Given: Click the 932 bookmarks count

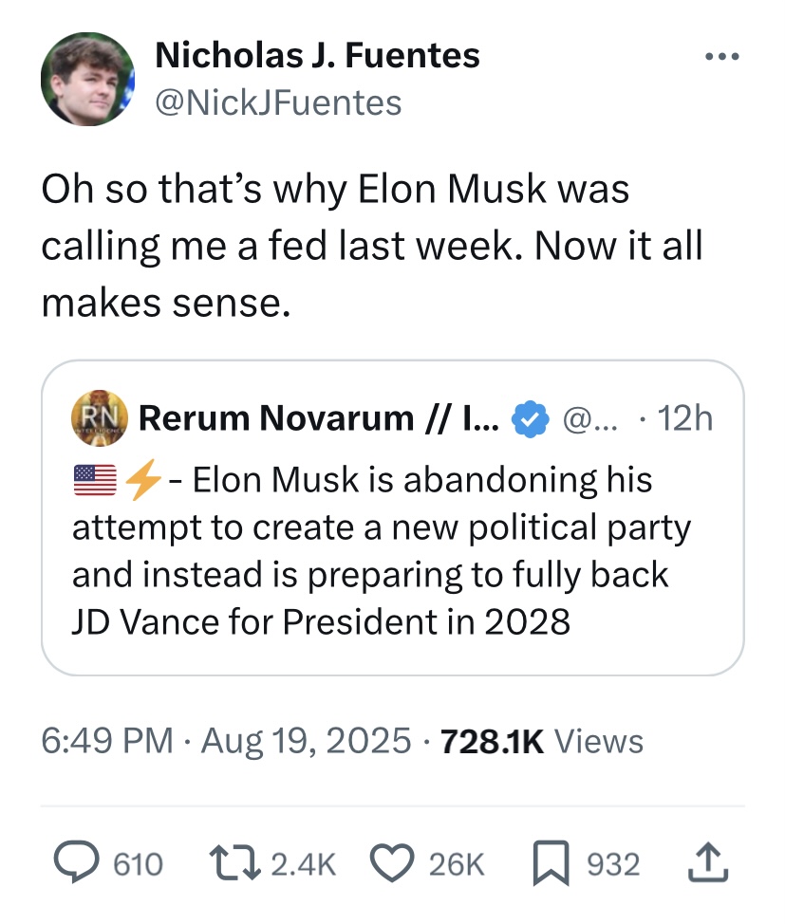Looking at the screenshot, I should [x=613, y=864].
